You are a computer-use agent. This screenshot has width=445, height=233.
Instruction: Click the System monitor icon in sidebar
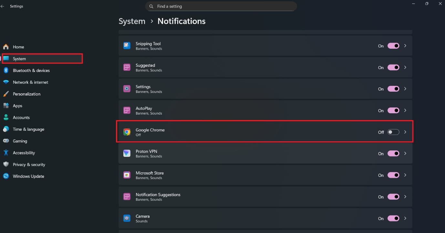[x=6, y=58]
